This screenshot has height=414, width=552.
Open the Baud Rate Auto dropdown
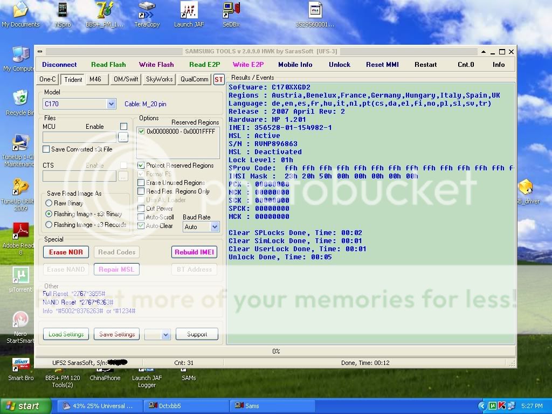[215, 227]
